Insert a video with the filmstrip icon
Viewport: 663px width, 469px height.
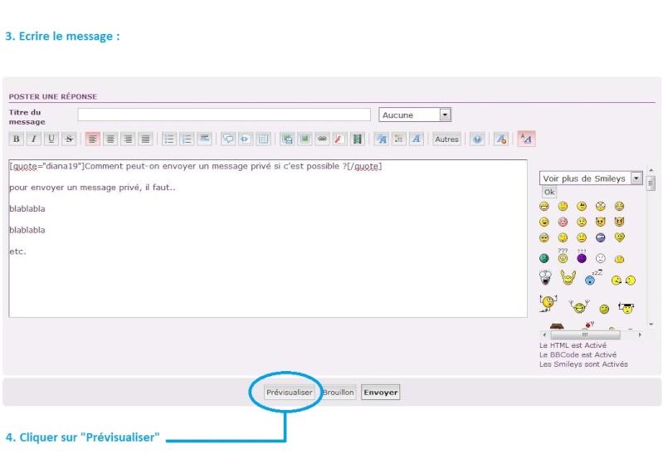(358, 139)
